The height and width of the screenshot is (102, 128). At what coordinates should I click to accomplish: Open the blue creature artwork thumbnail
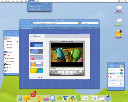click(x=37, y=51)
